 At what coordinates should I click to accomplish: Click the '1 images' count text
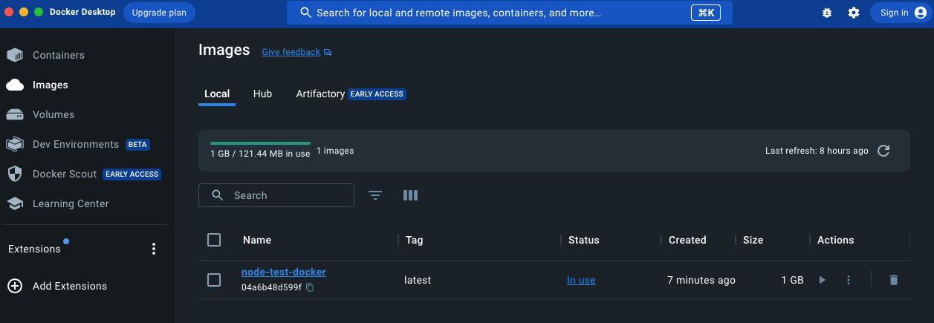pyautogui.click(x=335, y=151)
